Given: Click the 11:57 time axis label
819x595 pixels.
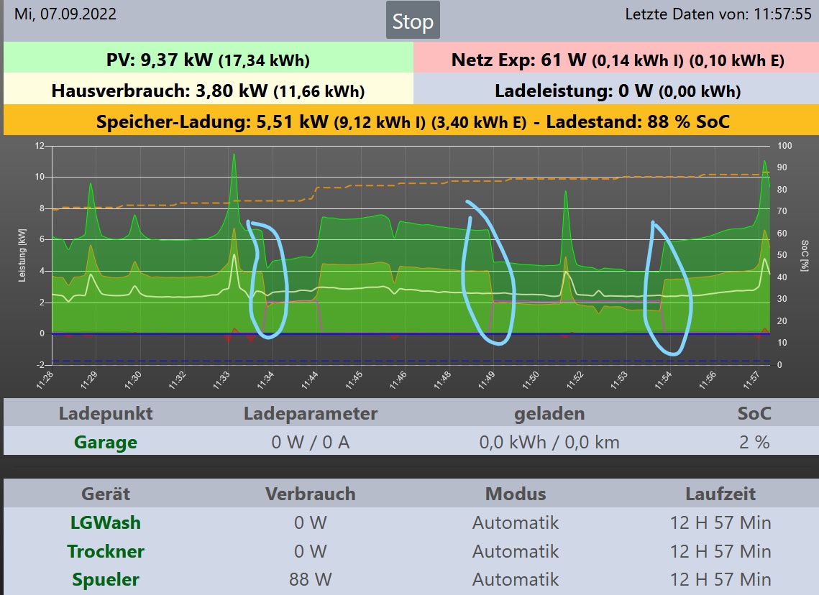Looking at the screenshot, I should (751, 380).
